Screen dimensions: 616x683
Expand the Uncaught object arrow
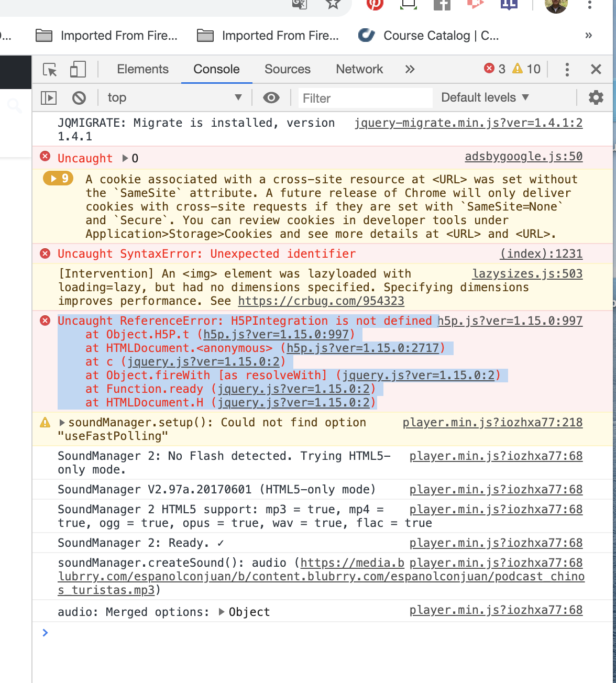point(125,158)
